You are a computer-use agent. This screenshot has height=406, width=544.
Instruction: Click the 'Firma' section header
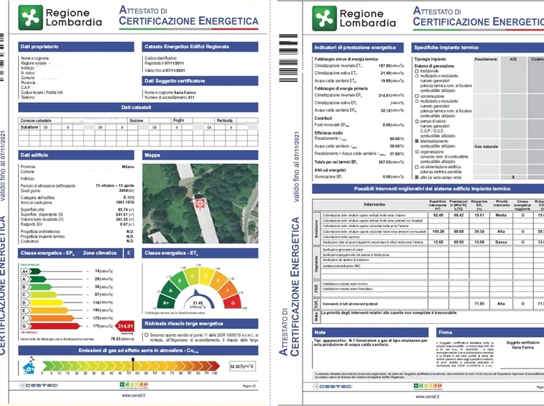coord(490,333)
